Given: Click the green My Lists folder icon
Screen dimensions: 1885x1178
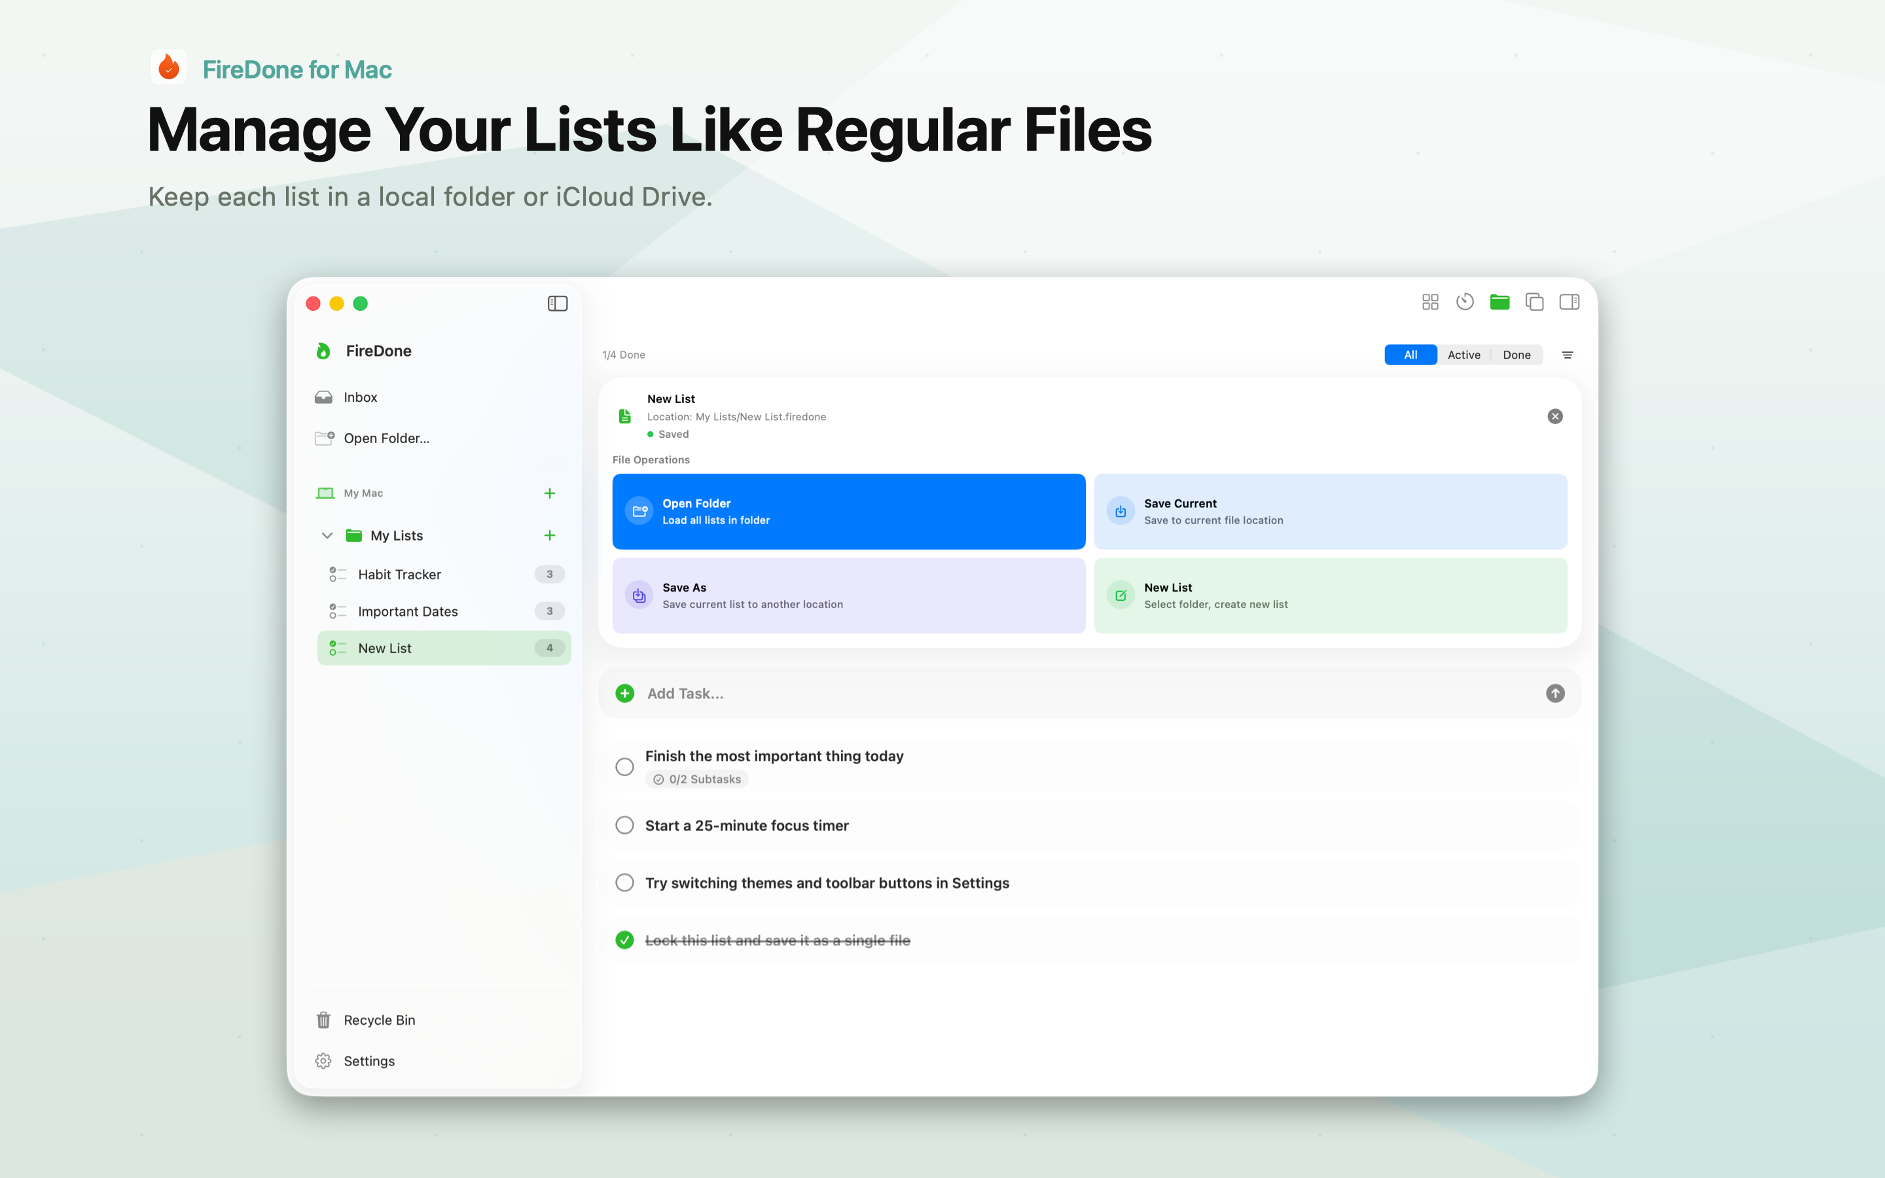Looking at the screenshot, I should click(353, 535).
